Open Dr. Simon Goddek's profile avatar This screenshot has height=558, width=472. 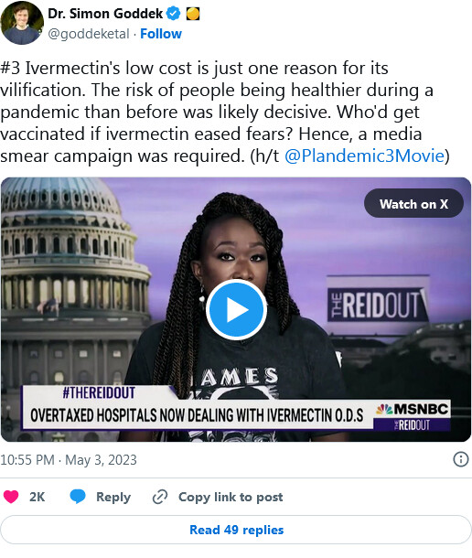(x=22, y=23)
